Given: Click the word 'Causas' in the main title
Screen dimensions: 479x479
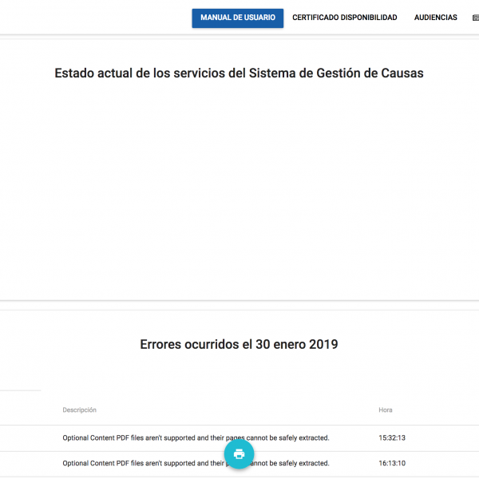Looking at the screenshot, I should click(402, 73).
